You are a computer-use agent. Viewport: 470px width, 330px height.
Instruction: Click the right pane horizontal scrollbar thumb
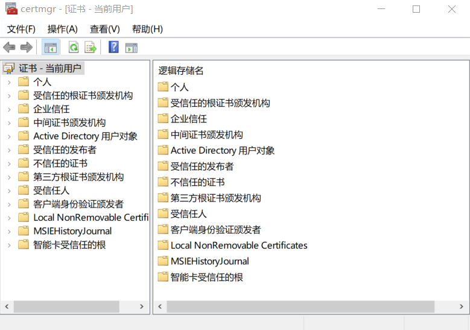pyautogui.click(x=300, y=306)
